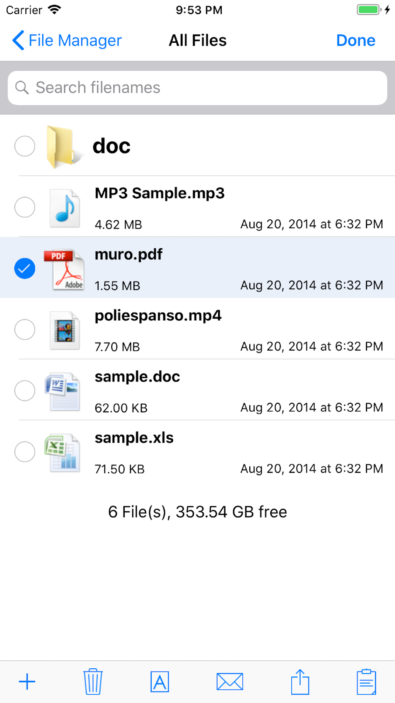Tap the Adobe PDF icon next to muro.pdf
Viewport: 395px width, 703px height.
coord(65,268)
